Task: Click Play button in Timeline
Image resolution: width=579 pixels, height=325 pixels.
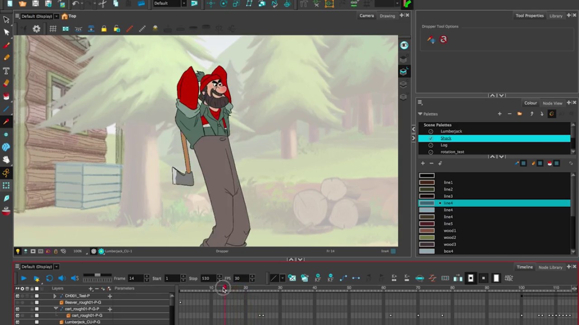Action: click(x=24, y=278)
